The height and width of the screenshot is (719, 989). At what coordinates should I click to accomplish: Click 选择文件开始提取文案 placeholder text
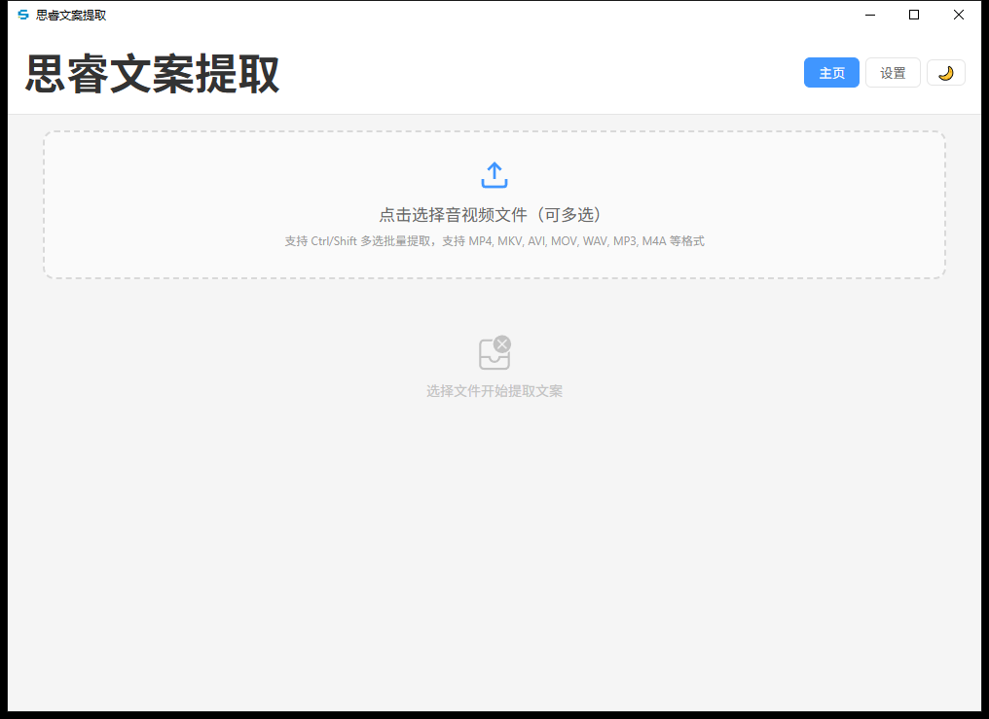click(494, 391)
